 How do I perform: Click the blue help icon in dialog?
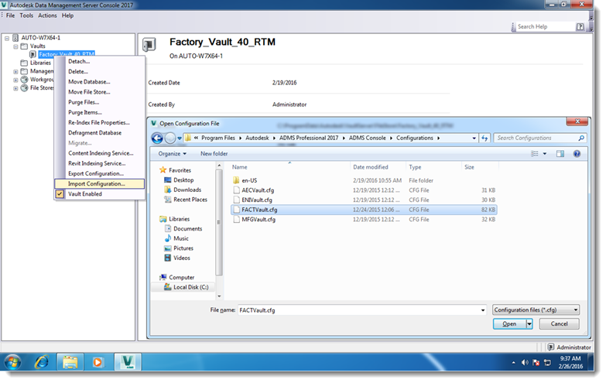point(577,154)
